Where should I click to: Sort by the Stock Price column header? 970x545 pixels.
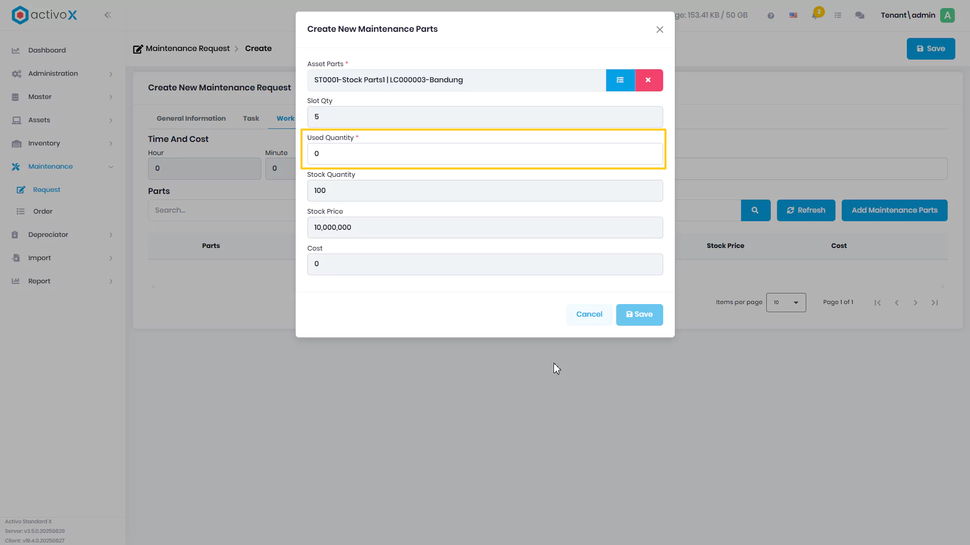[725, 246]
